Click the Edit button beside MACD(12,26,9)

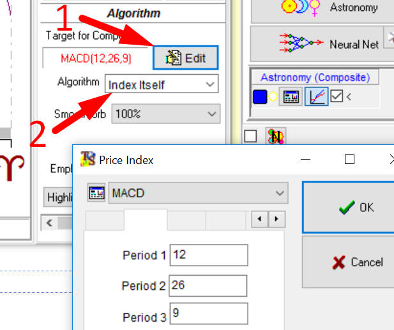click(x=185, y=58)
